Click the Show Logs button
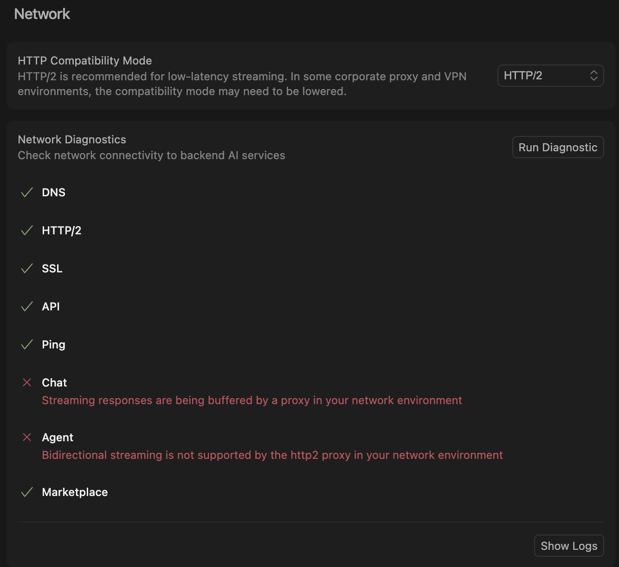This screenshot has width=619, height=567. tap(568, 546)
